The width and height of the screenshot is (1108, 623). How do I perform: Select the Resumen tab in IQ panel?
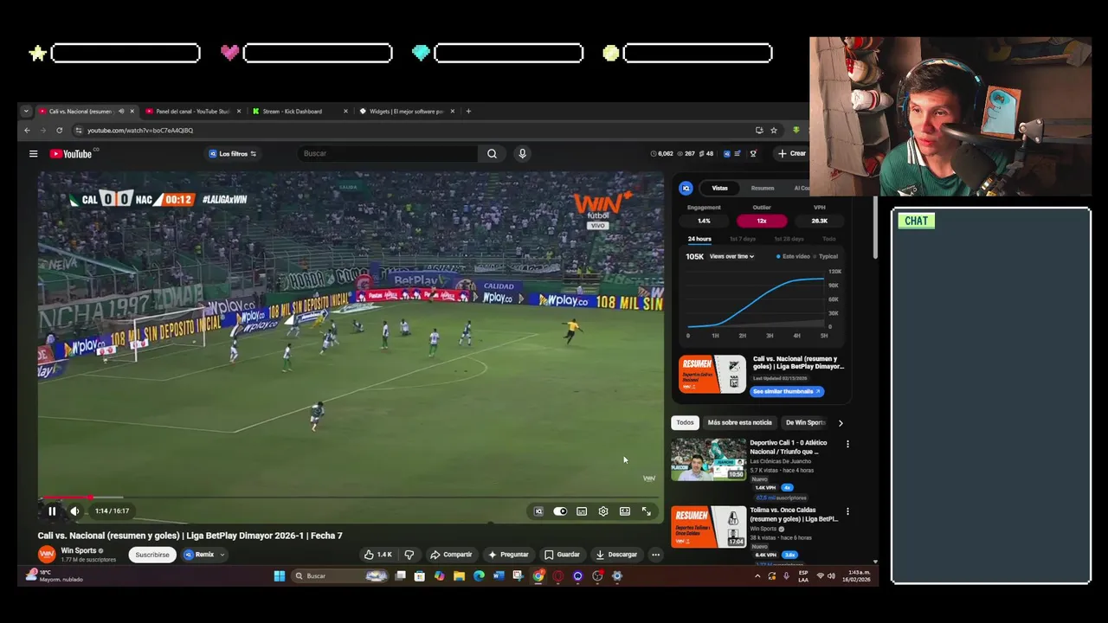point(763,188)
